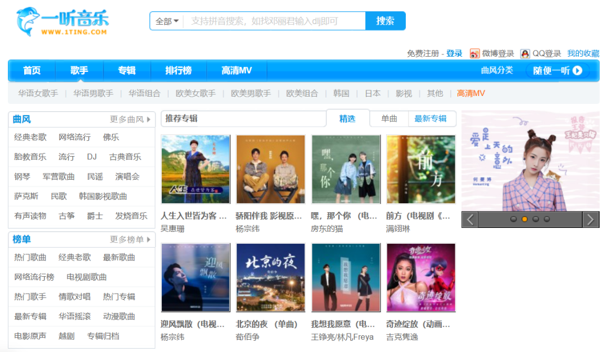Open 经典老歌 in 曲风 list
The height and width of the screenshot is (352, 607).
tap(30, 138)
